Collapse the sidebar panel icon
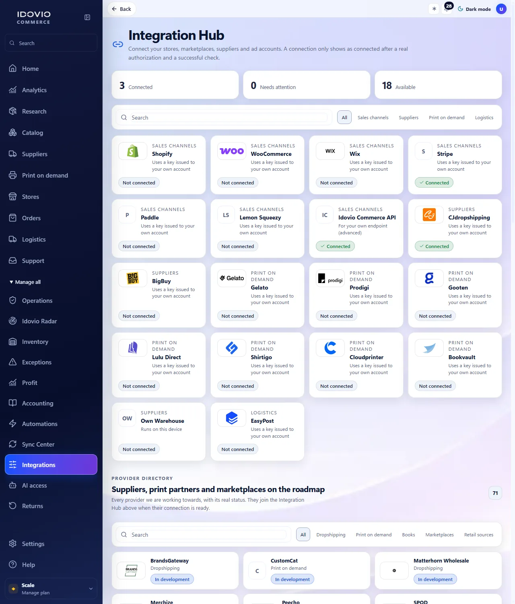 (x=87, y=17)
